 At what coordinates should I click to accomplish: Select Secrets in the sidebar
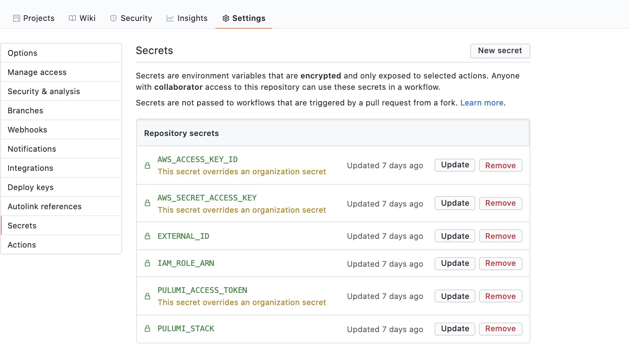point(61,226)
